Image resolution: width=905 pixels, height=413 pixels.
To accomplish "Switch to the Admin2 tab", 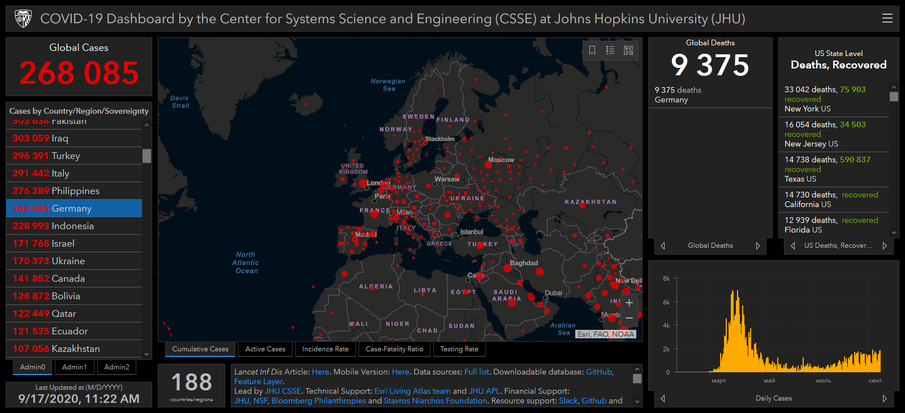I will click(117, 367).
